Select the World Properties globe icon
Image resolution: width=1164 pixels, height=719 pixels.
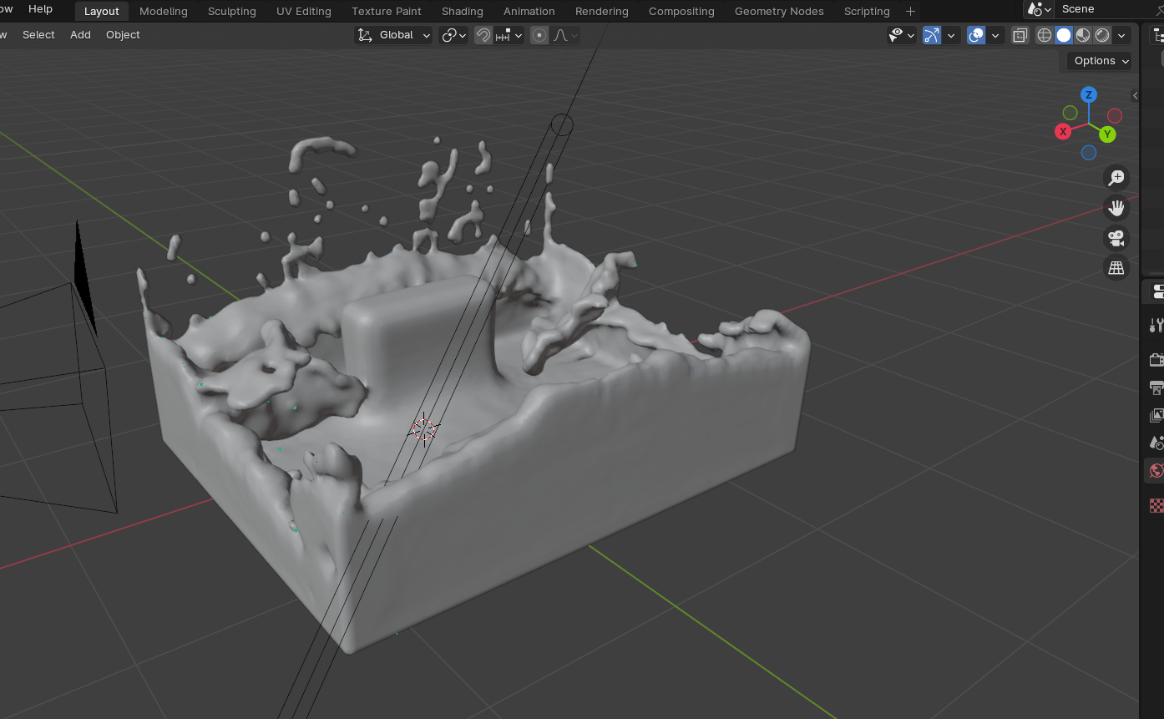coord(1157,470)
